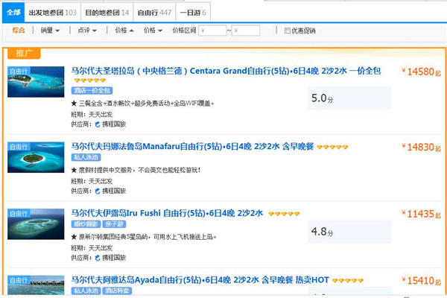
Task: Open the Ayada 自由行 listing title link
Action: 199,281
